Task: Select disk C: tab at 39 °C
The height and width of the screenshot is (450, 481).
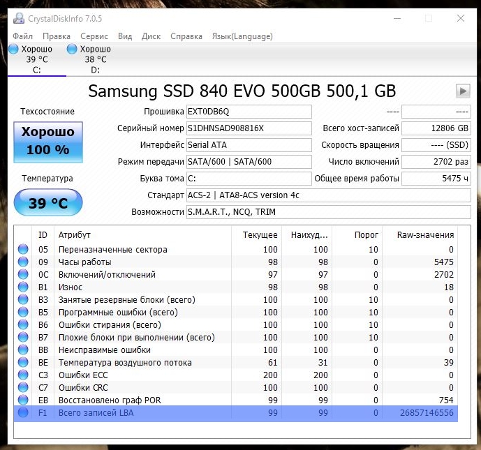Action: [37, 59]
